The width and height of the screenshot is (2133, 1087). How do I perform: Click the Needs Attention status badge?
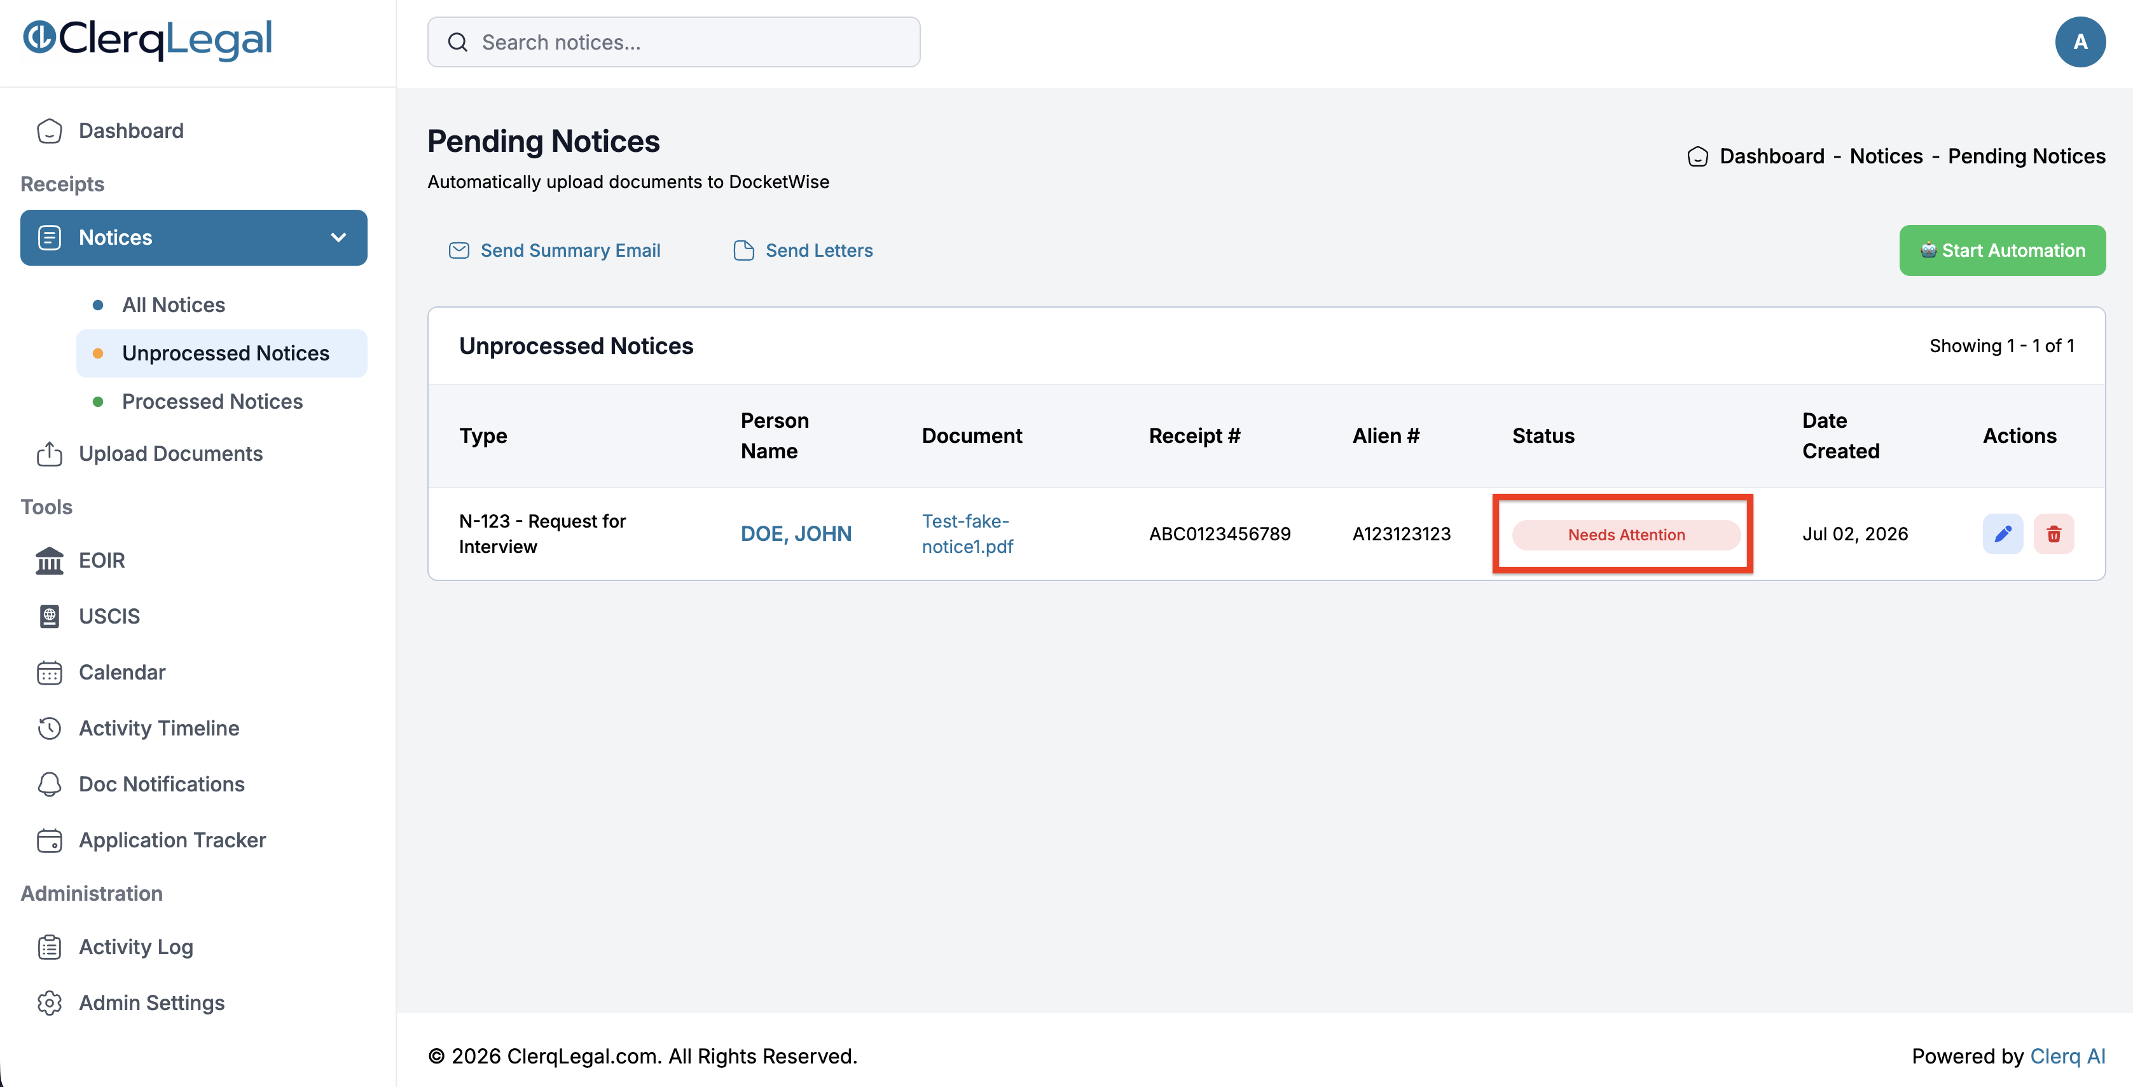point(1626,535)
